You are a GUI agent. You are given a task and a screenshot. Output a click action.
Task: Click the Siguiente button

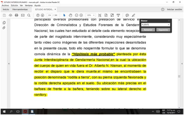pos(163,30)
